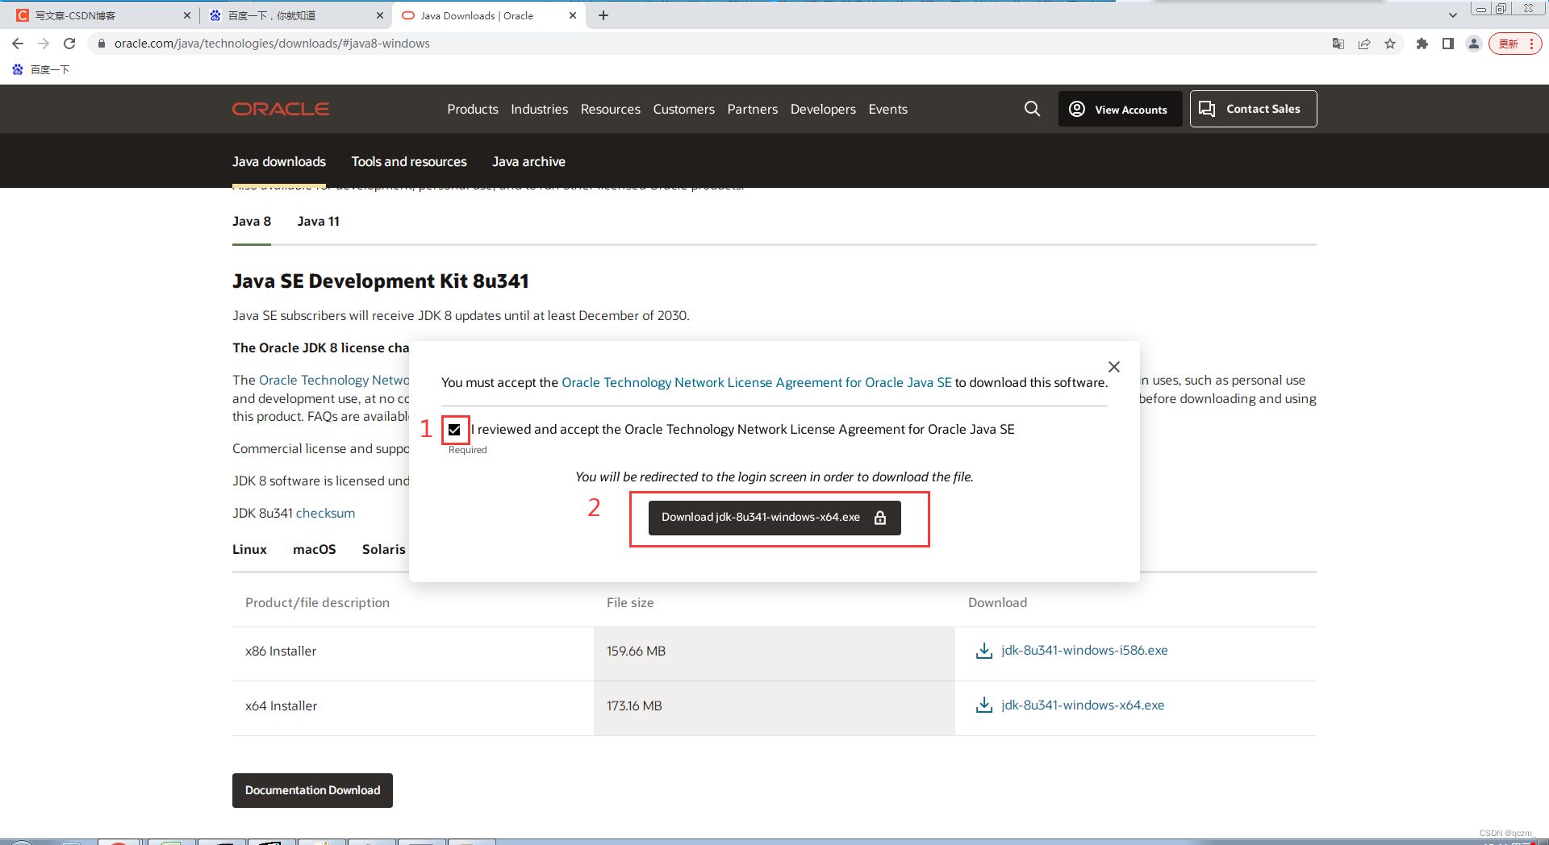The image size is (1549, 845).
Task: Click Contact Sales button
Action: click(x=1253, y=109)
